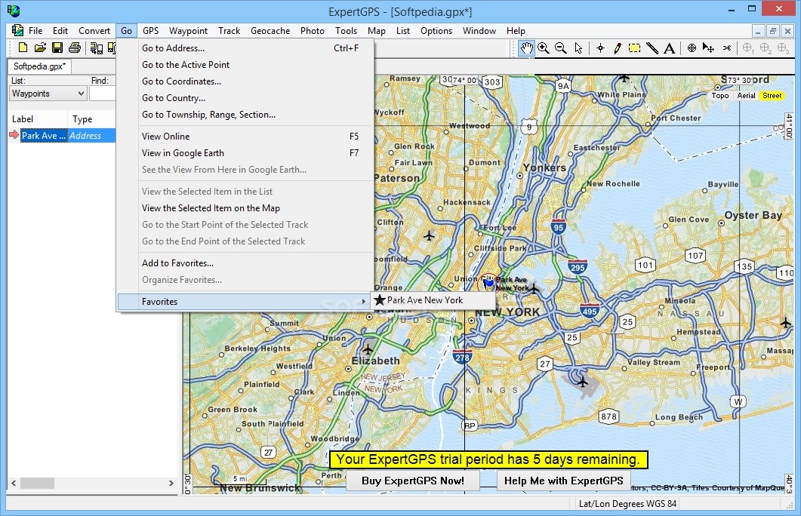Switch map to Topo view
The width and height of the screenshot is (801, 516).
coord(720,96)
